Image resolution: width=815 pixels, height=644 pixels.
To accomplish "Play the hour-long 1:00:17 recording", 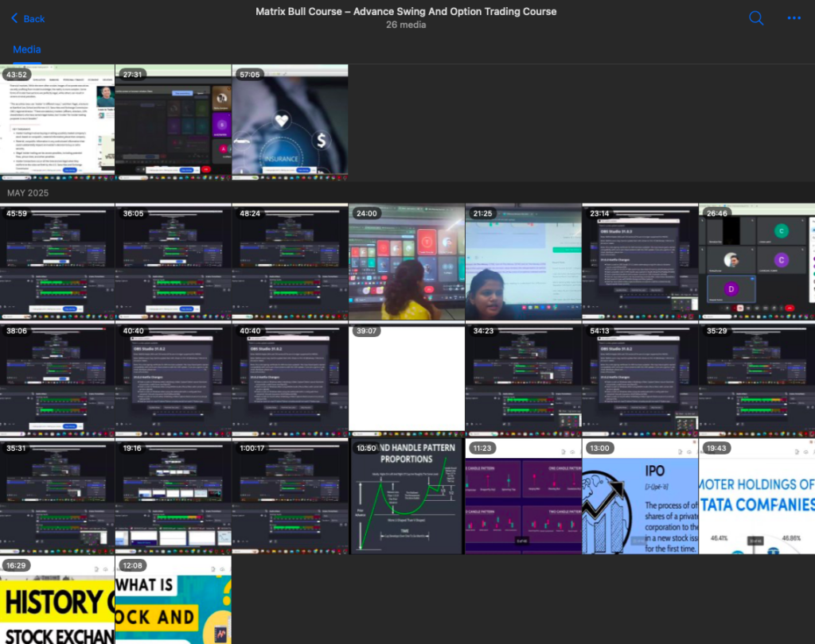I will click(x=290, y=496).
